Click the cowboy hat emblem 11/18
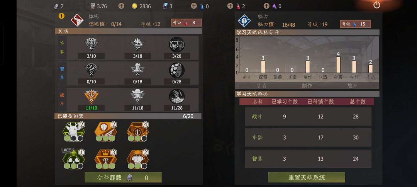The width and height of the screenshot is (417, 187). coord(137,97)
